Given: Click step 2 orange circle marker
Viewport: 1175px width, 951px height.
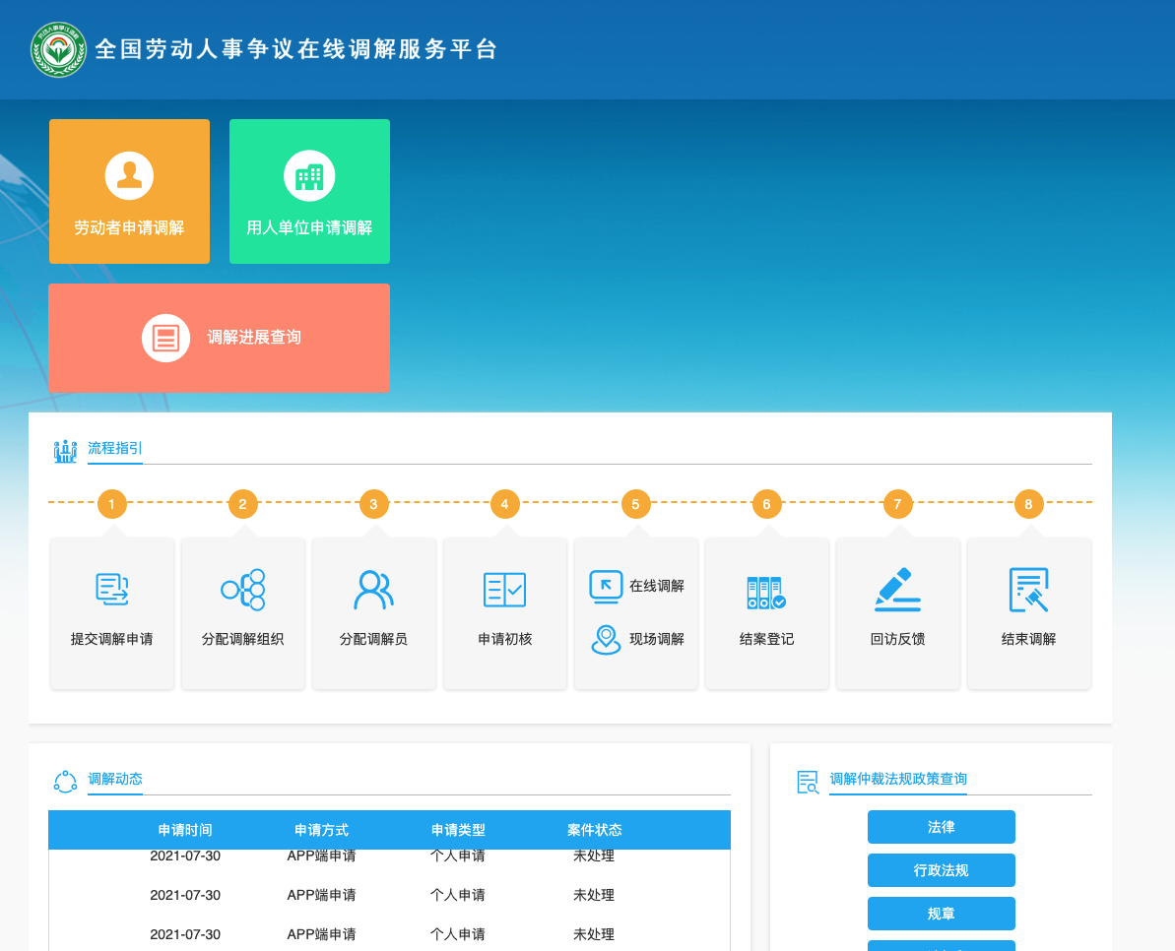Looking at the screenshot, I should tap(243, 504).
